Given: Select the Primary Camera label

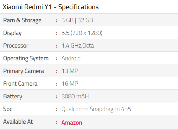Looking at the screenshot, I should (x=23, y=71).
